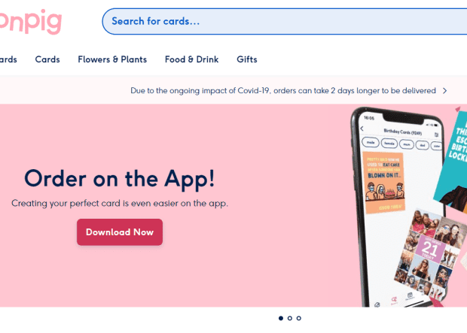Tap the 'male' filter chip on phone
The image size is (467, 333).
tap(371, 142)
